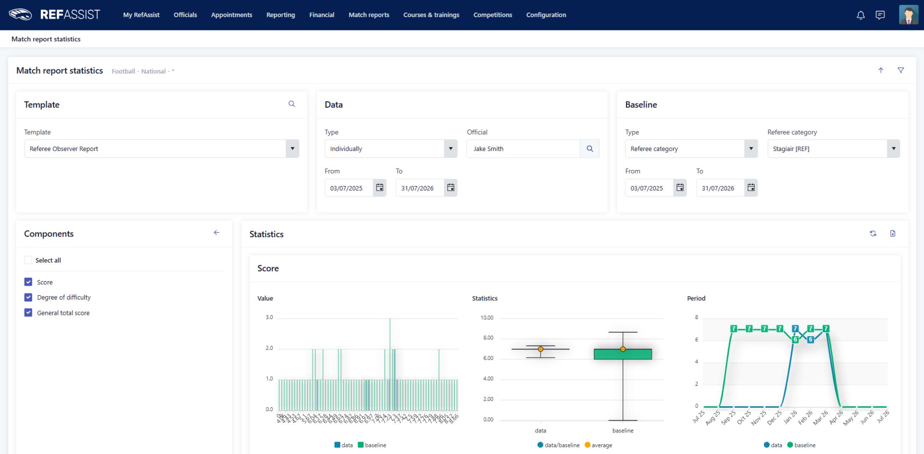Screen dimensions: 924x454
Task: Check the Select all checkbox
Action: [x=28, y=260]
